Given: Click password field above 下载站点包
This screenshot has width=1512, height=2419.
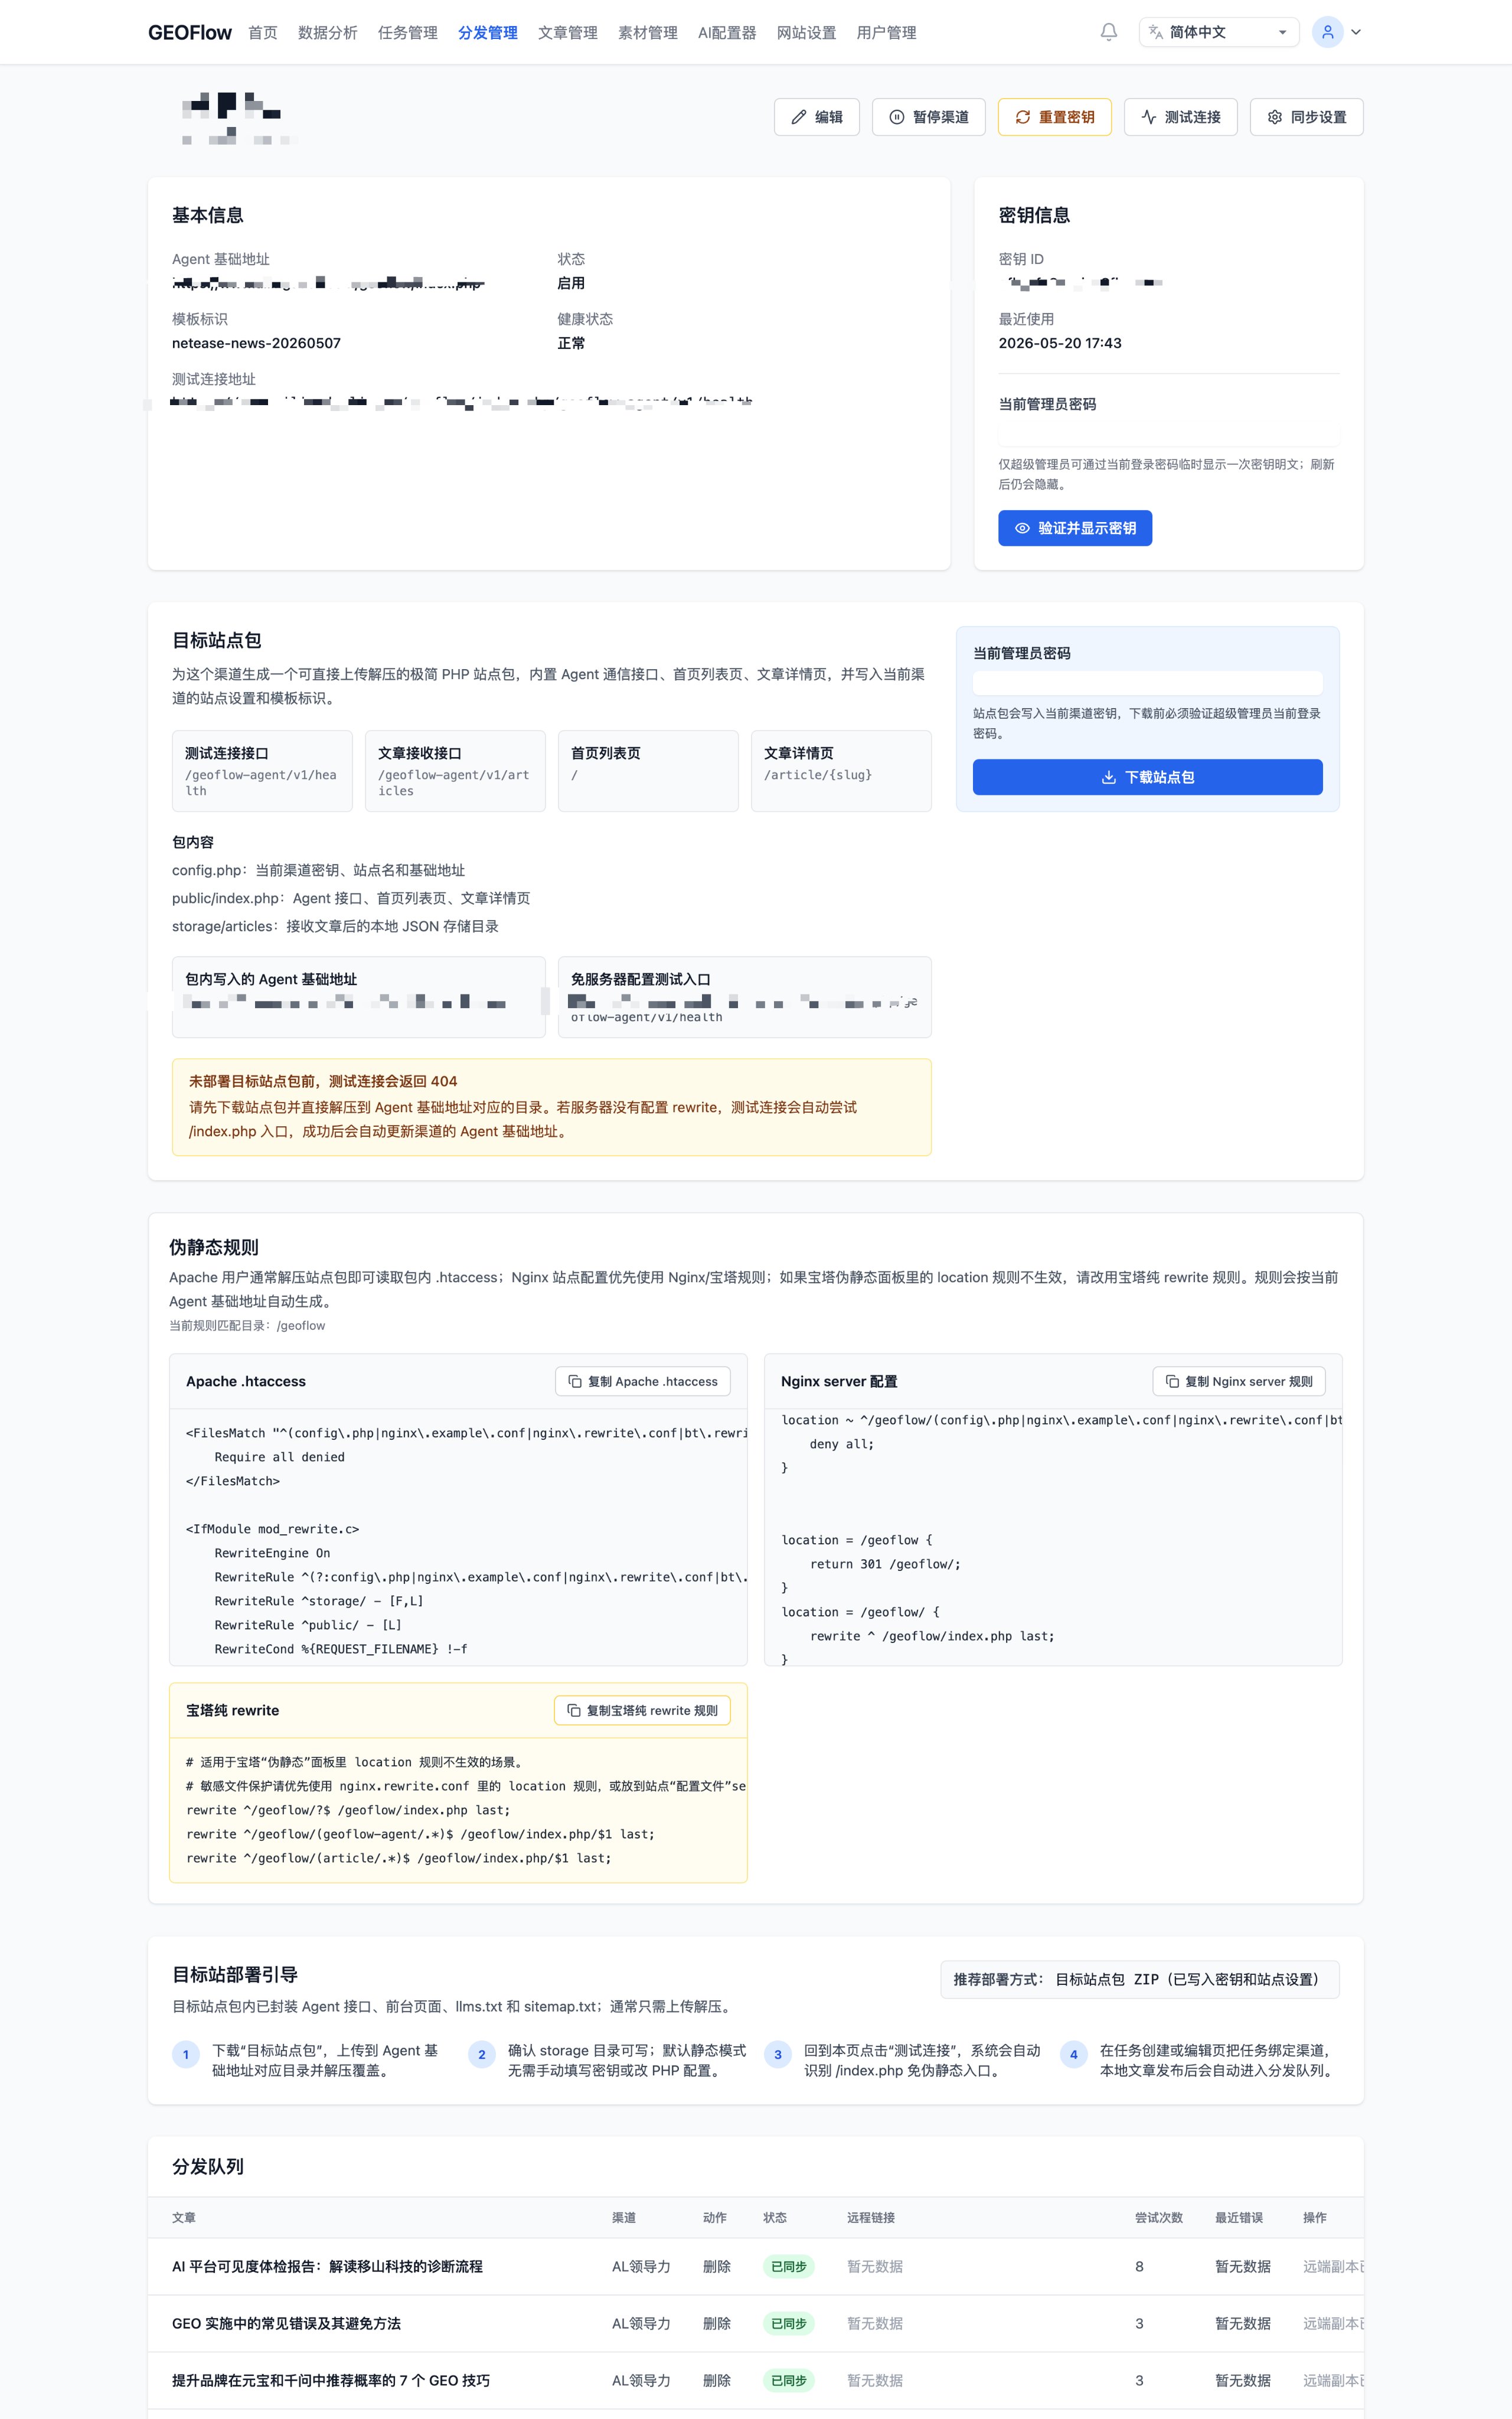Looking at the screenshot, I should [1148, 683].
